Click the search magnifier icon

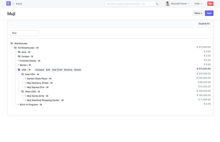point(157,4)
